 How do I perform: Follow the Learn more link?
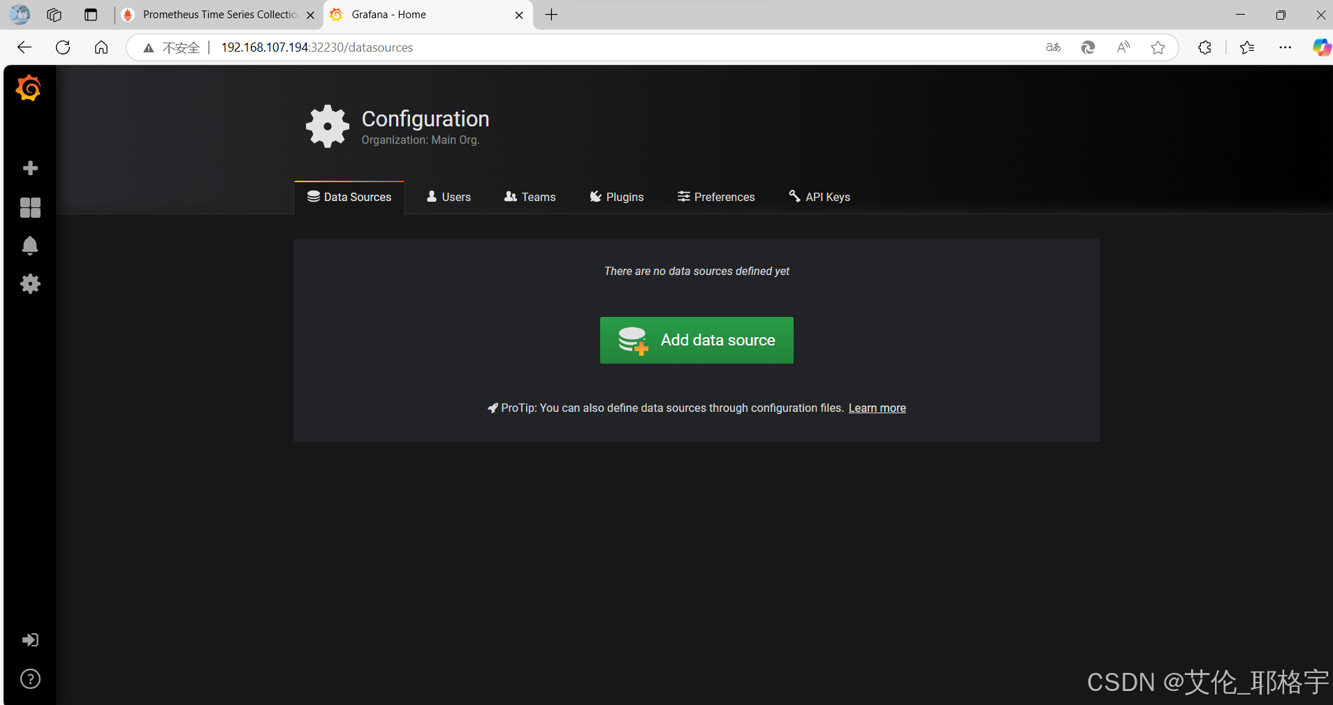coord(877,408)
